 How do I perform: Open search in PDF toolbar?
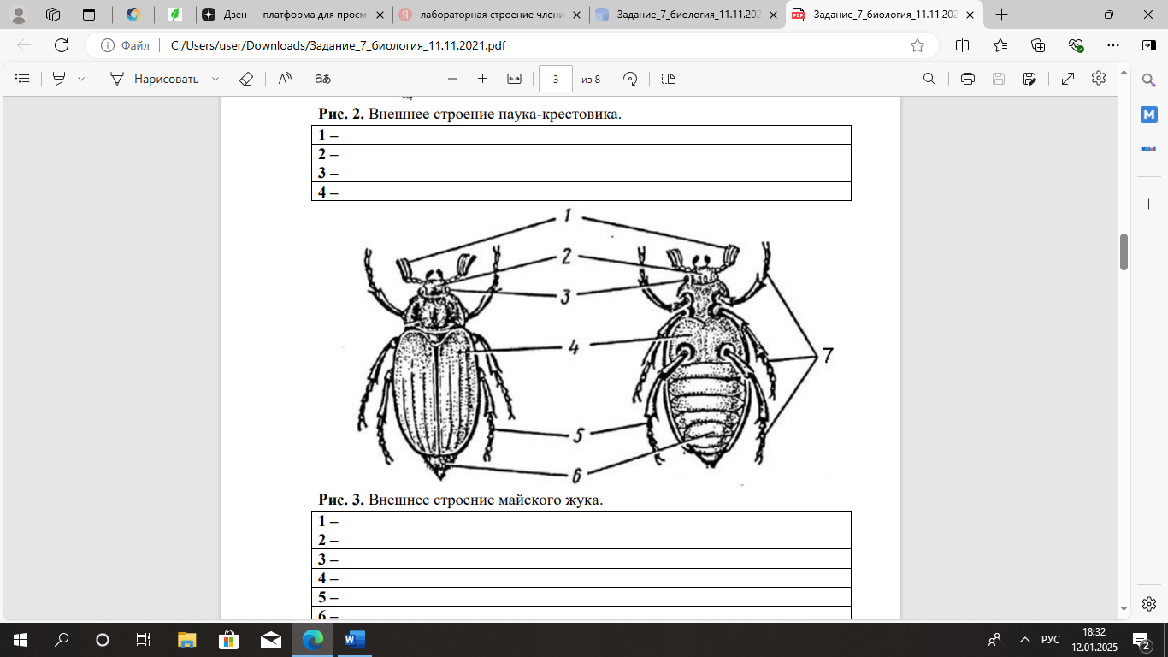(929, 79)
